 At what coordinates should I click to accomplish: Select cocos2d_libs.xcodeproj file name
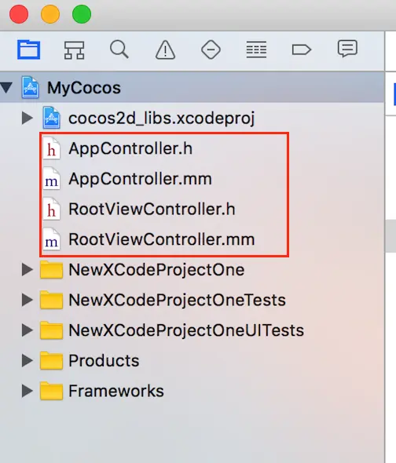(x=162, y=118)
